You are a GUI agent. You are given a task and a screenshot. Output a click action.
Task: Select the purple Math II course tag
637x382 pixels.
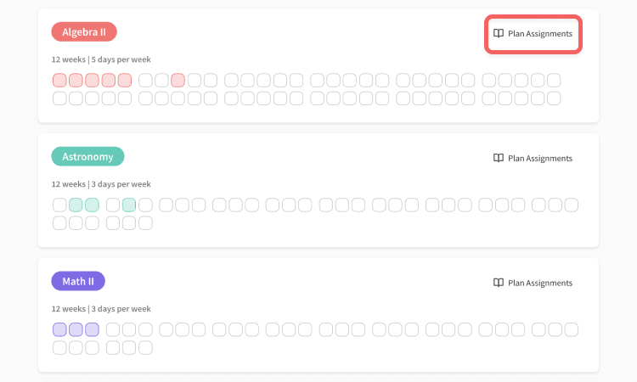tap(78, 281)
